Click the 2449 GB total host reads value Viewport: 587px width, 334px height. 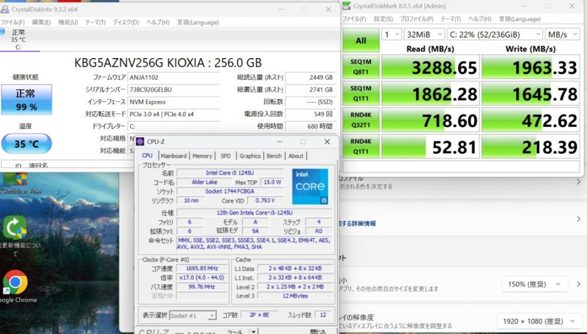[x=310, y=77]
